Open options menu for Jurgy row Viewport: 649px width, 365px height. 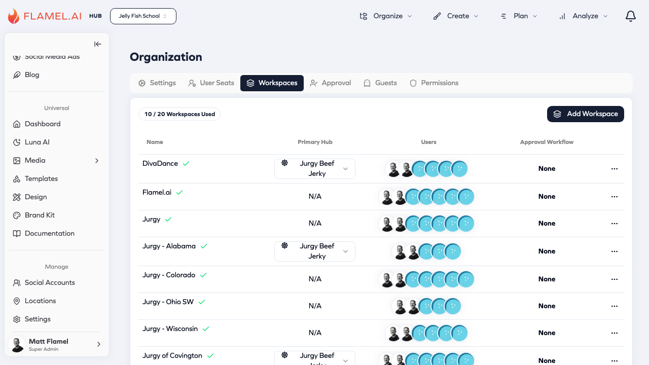615,224
